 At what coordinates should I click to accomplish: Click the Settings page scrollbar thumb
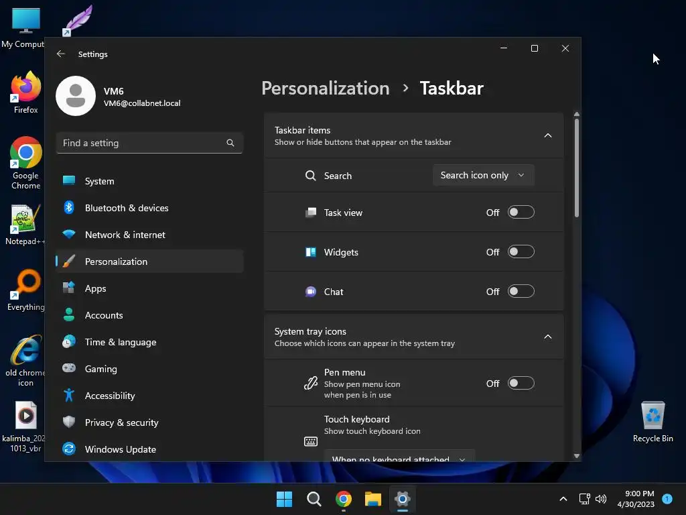pos(577,168)
